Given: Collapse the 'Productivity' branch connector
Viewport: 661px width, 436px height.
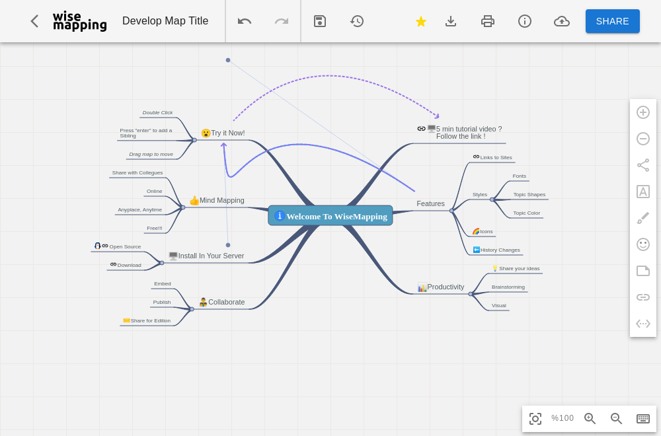Looking at the screenshot, I should (x=471, y=294).
